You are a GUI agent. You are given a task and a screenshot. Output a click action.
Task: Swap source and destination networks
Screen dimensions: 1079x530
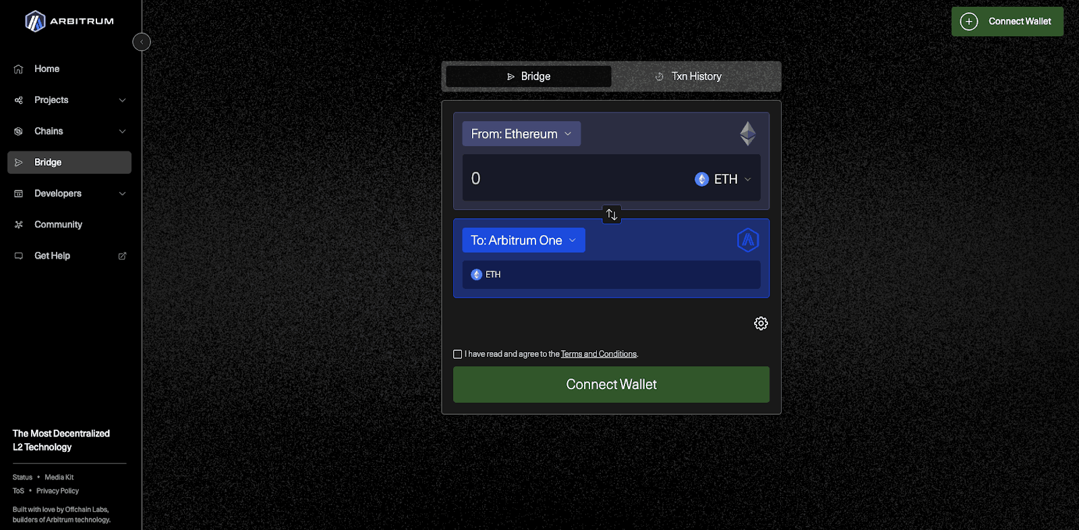click(x=612, y=215)
